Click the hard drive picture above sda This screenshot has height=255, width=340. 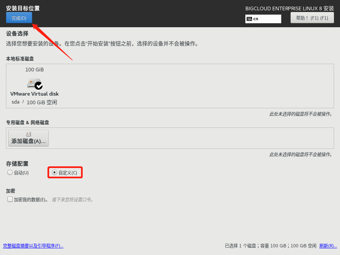click(x=33, y=83)
